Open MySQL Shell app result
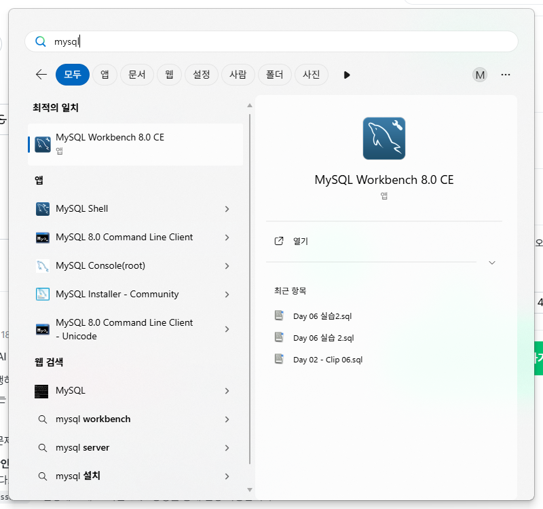The image size is (543, 509). click(135, 209)
